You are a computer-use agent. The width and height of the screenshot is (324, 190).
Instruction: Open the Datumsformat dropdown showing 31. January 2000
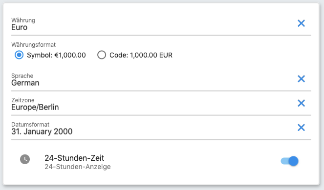pos(153,129)
